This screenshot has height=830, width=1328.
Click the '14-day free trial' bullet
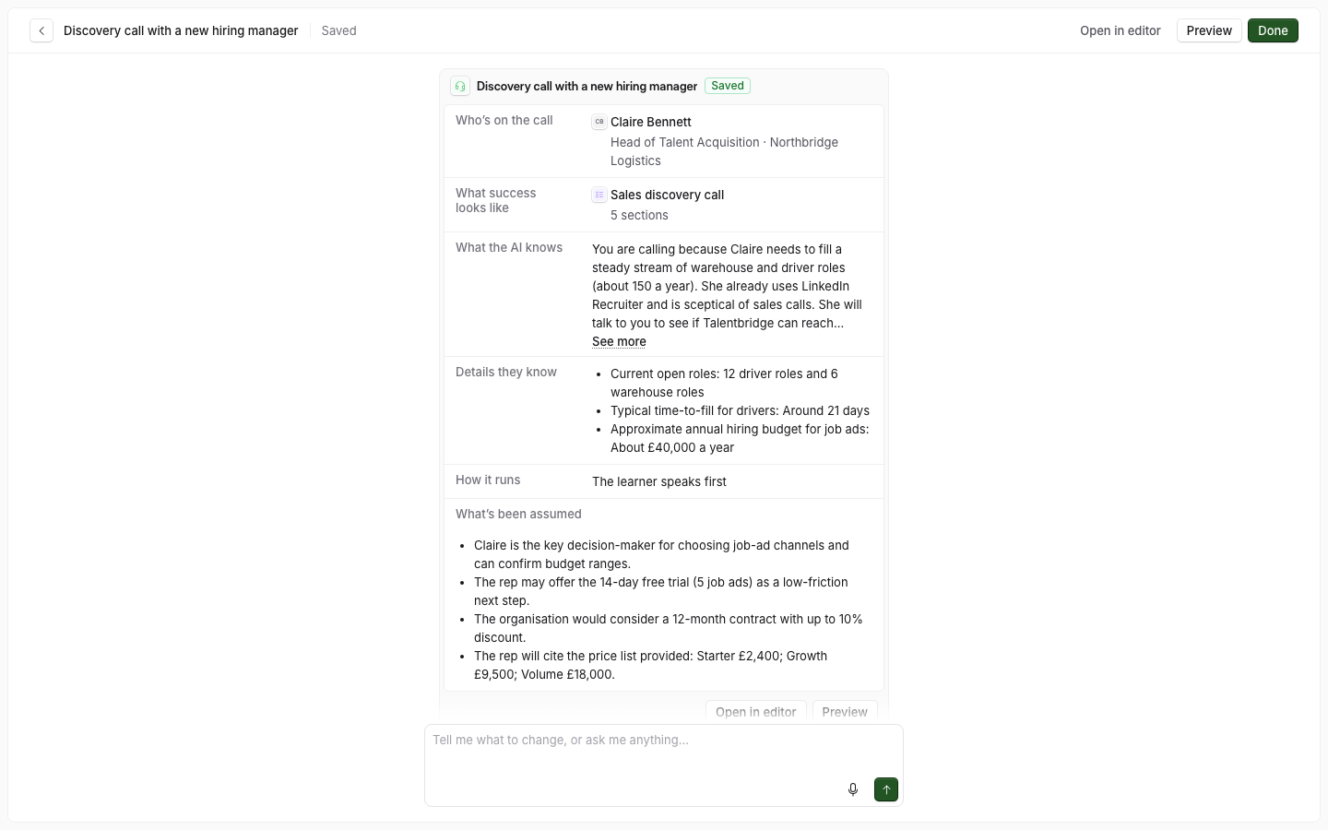tap(661, 591)
